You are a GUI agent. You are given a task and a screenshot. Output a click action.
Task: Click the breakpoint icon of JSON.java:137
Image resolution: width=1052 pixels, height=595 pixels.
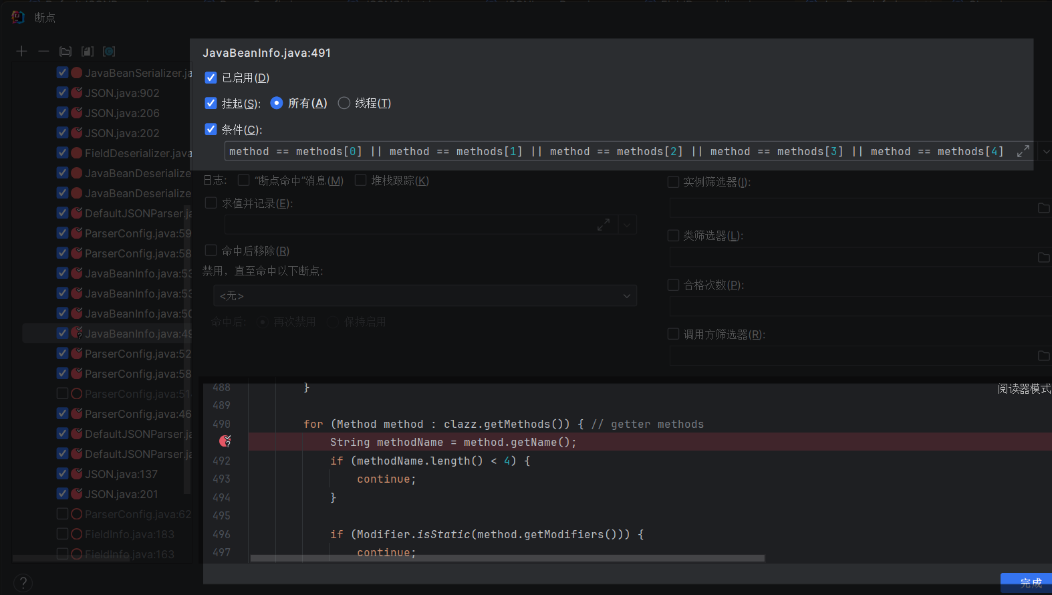pyautogui.click(x=77, y=474)
